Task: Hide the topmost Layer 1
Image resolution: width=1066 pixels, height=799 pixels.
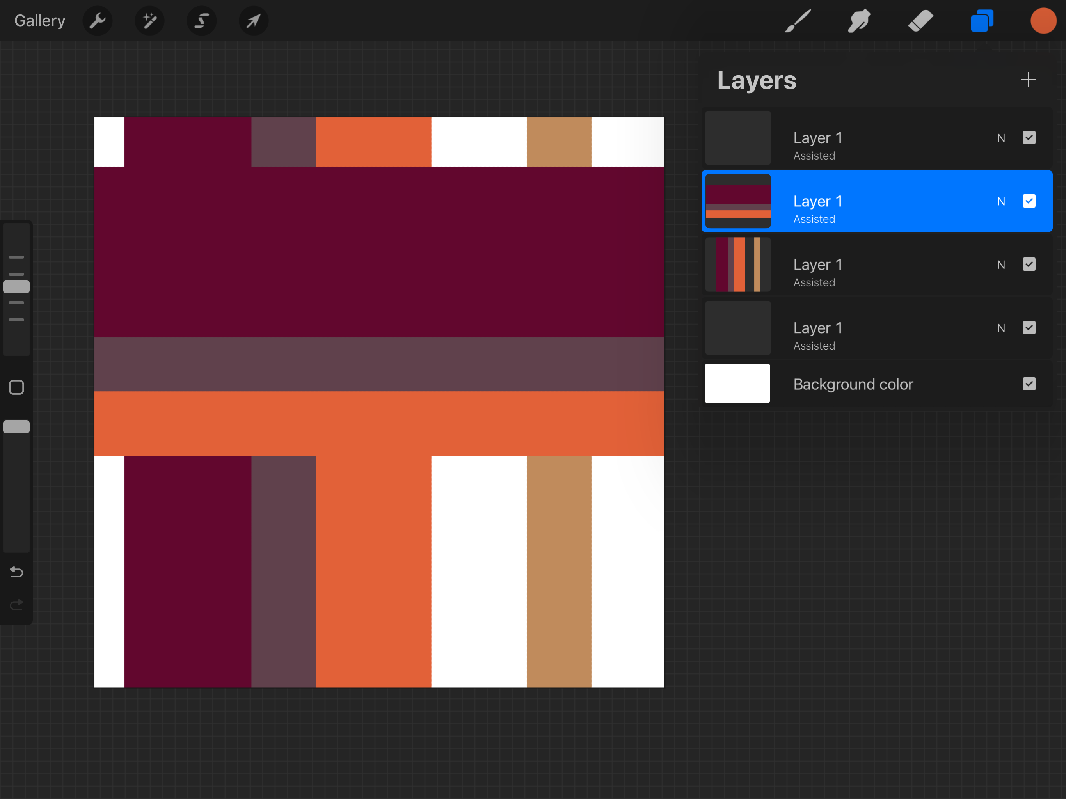Action: click(1029, 138)
